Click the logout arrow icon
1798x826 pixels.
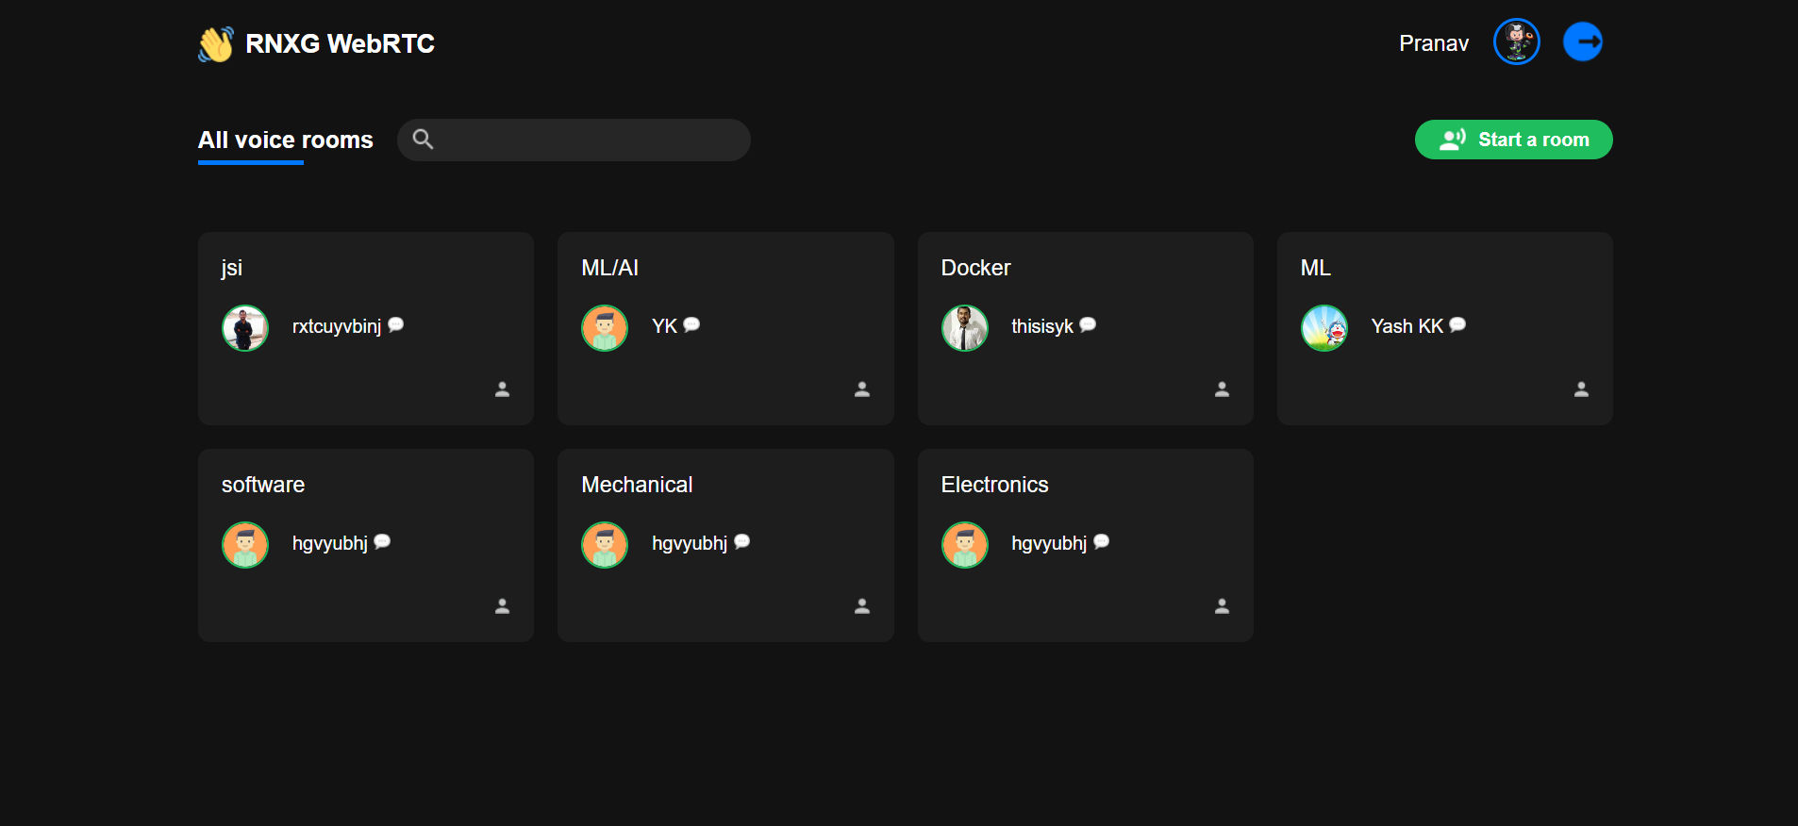pos(1583,41)
